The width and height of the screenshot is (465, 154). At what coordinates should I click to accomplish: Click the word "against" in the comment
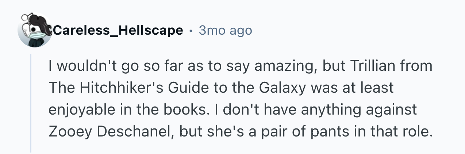pos(393,109)
